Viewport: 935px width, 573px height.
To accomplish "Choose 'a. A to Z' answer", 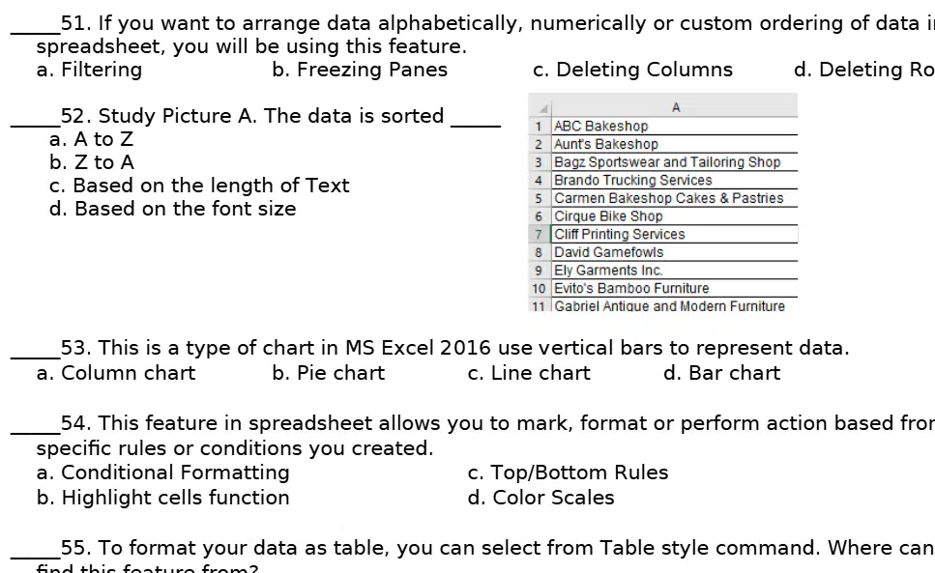I will click(91, 139).
